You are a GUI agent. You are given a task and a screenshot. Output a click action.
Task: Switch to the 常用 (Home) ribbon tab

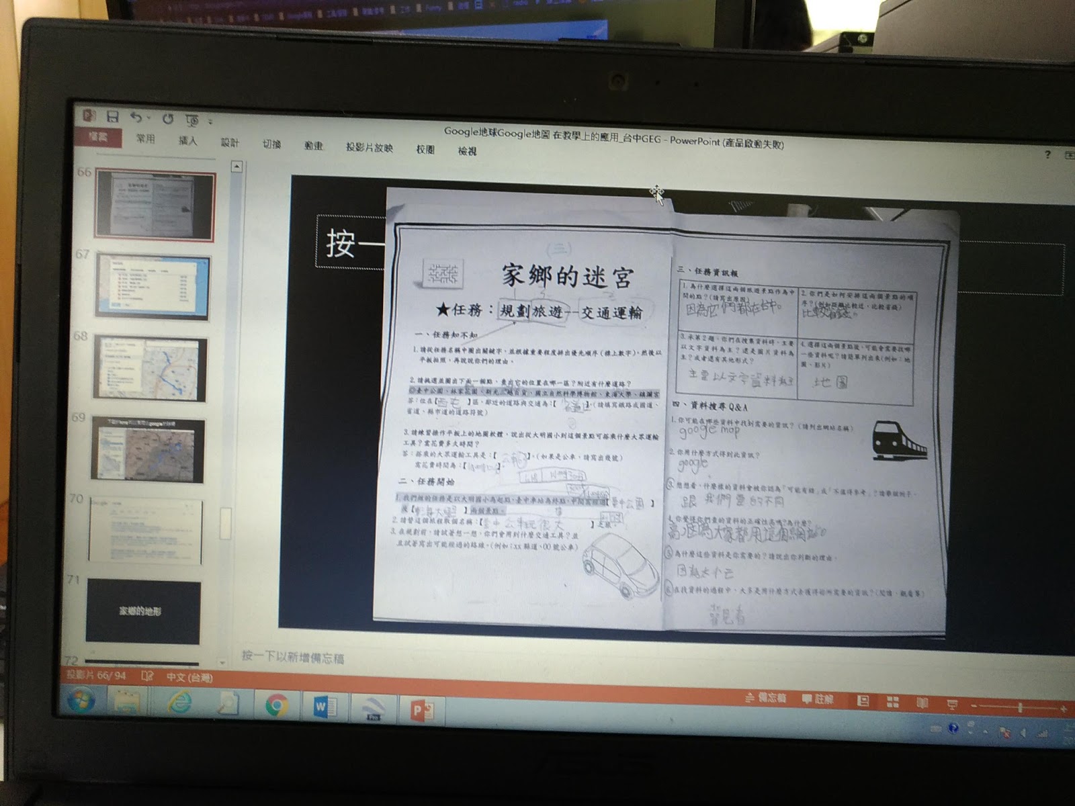tap(145, 139)
